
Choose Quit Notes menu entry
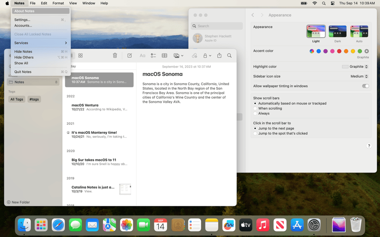[x=41, y=72]
